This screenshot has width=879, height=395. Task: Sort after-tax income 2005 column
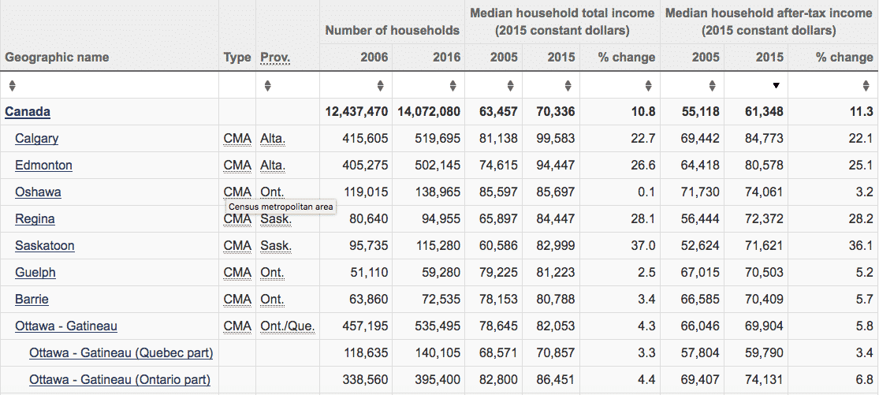[712, 86]
